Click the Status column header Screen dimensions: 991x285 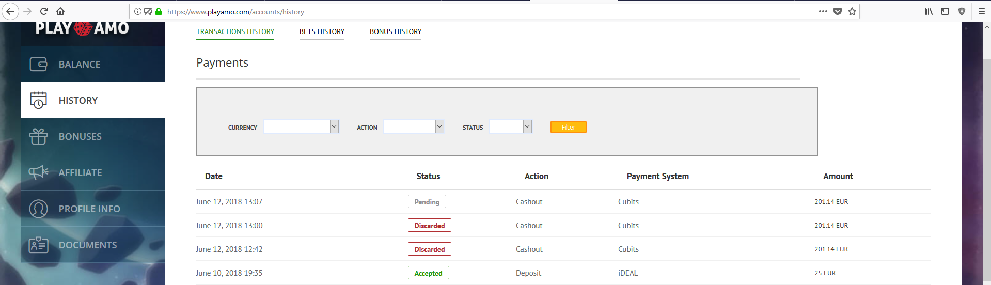click(x=428, y=176)
